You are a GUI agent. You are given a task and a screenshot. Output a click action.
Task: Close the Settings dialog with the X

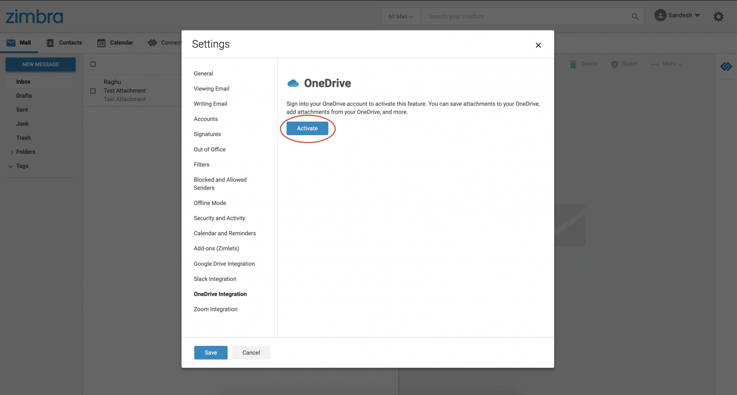pos(538,45)
